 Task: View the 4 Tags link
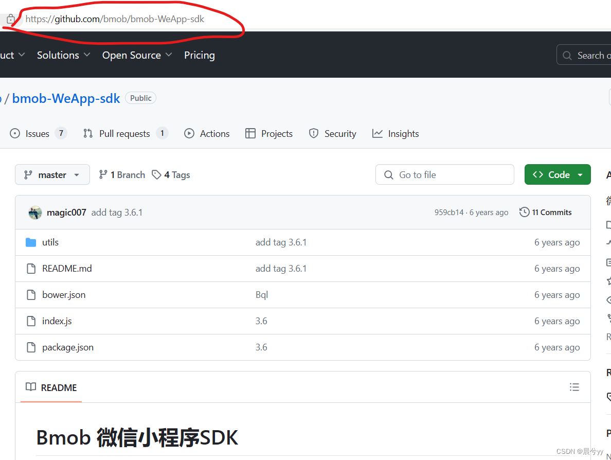pyautogui.click(x=171, y=174)
